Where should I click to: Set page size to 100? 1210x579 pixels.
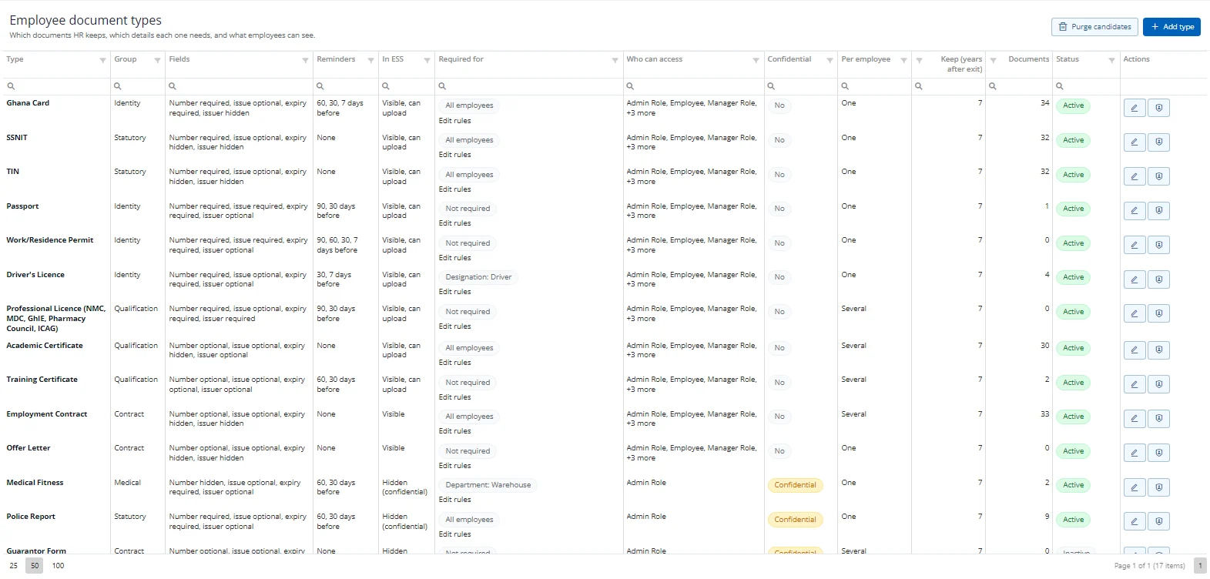pos(59,566)
